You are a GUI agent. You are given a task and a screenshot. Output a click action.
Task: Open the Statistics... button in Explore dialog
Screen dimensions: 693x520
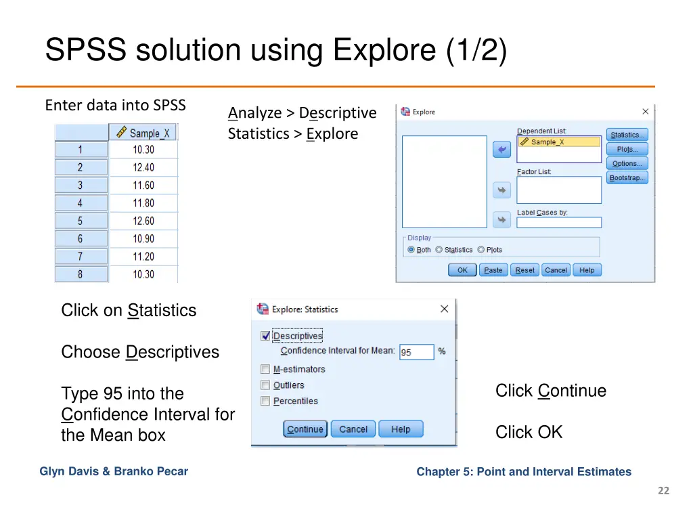click(x=627, y=135)
